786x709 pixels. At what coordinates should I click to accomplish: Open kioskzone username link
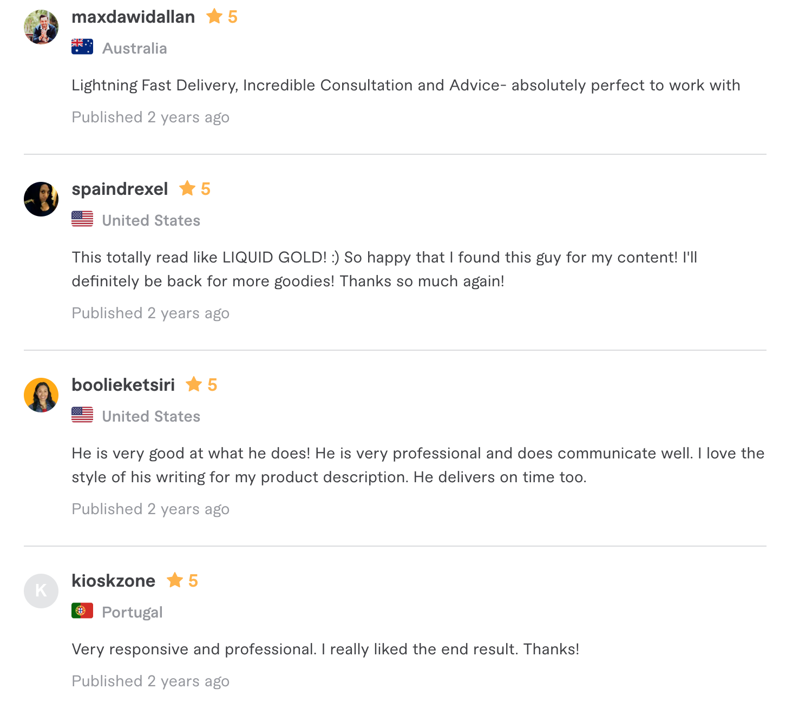[113, 581]
